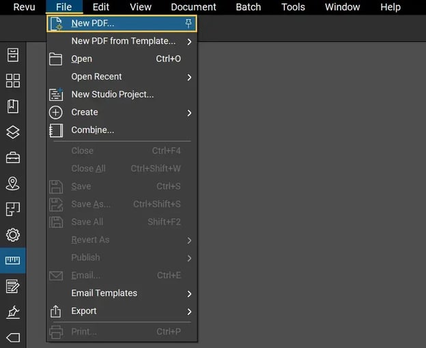Viewport: 426px width, 348px height.
Task: Click the greyed Close menu entry
Action: 122,151
